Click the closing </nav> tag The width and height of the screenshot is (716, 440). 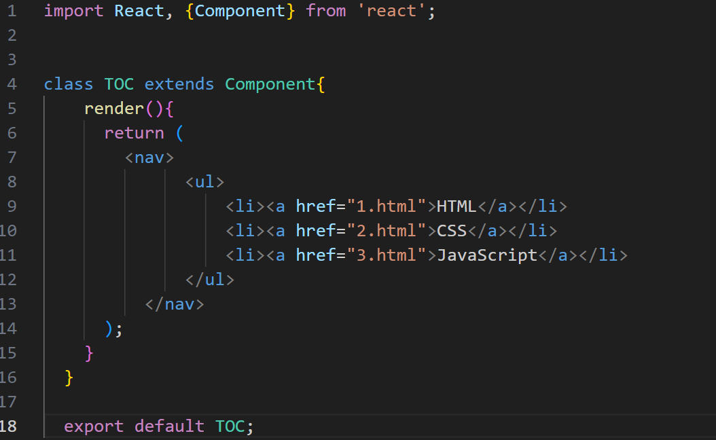point(175,304)
